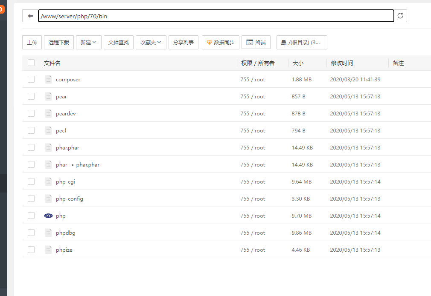Open the 终端 terminal button
Screen dimensions: 431x296
pyautogui.click(x=256, y=42)
